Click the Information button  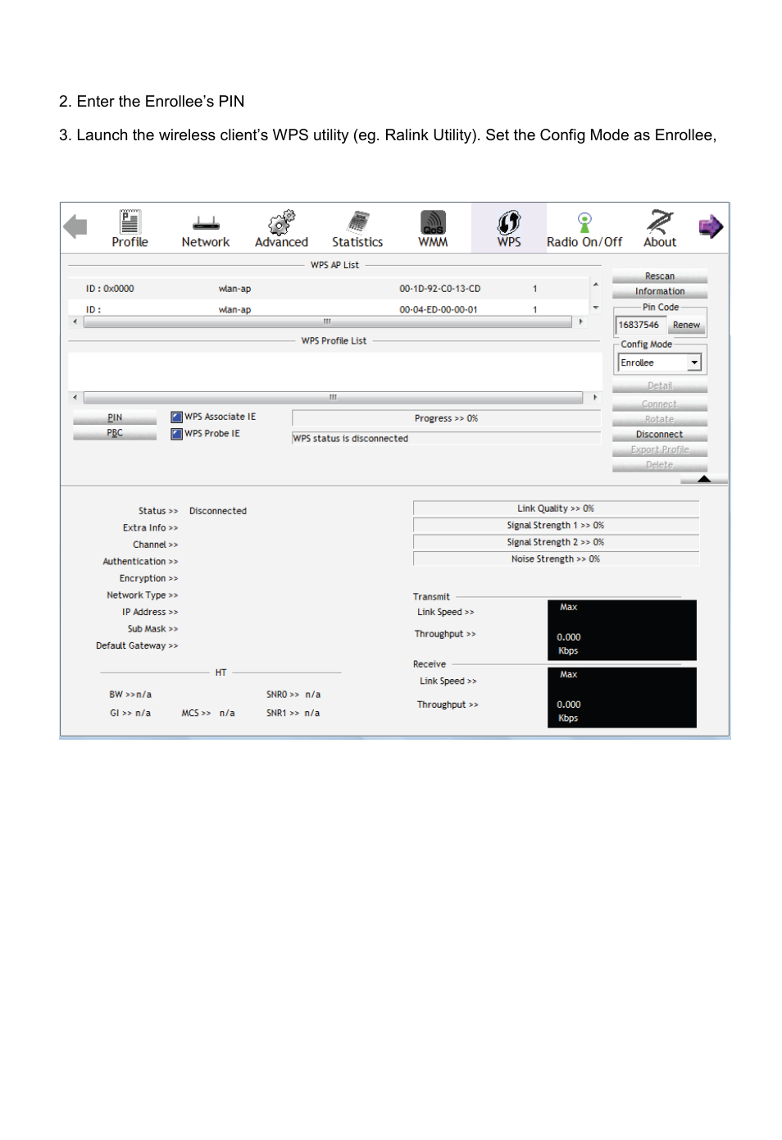tap(659, 291)
